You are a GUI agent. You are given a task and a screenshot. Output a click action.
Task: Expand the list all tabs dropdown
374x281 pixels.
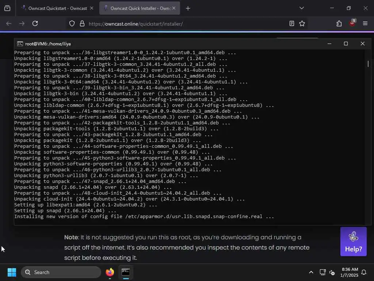tap(301, 8)
